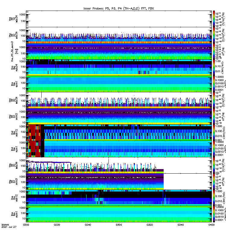The image size is (226, 242).
Task: Click the blank data gap in the fff 32 scm3 panel
Action: [x=187, y=181]
